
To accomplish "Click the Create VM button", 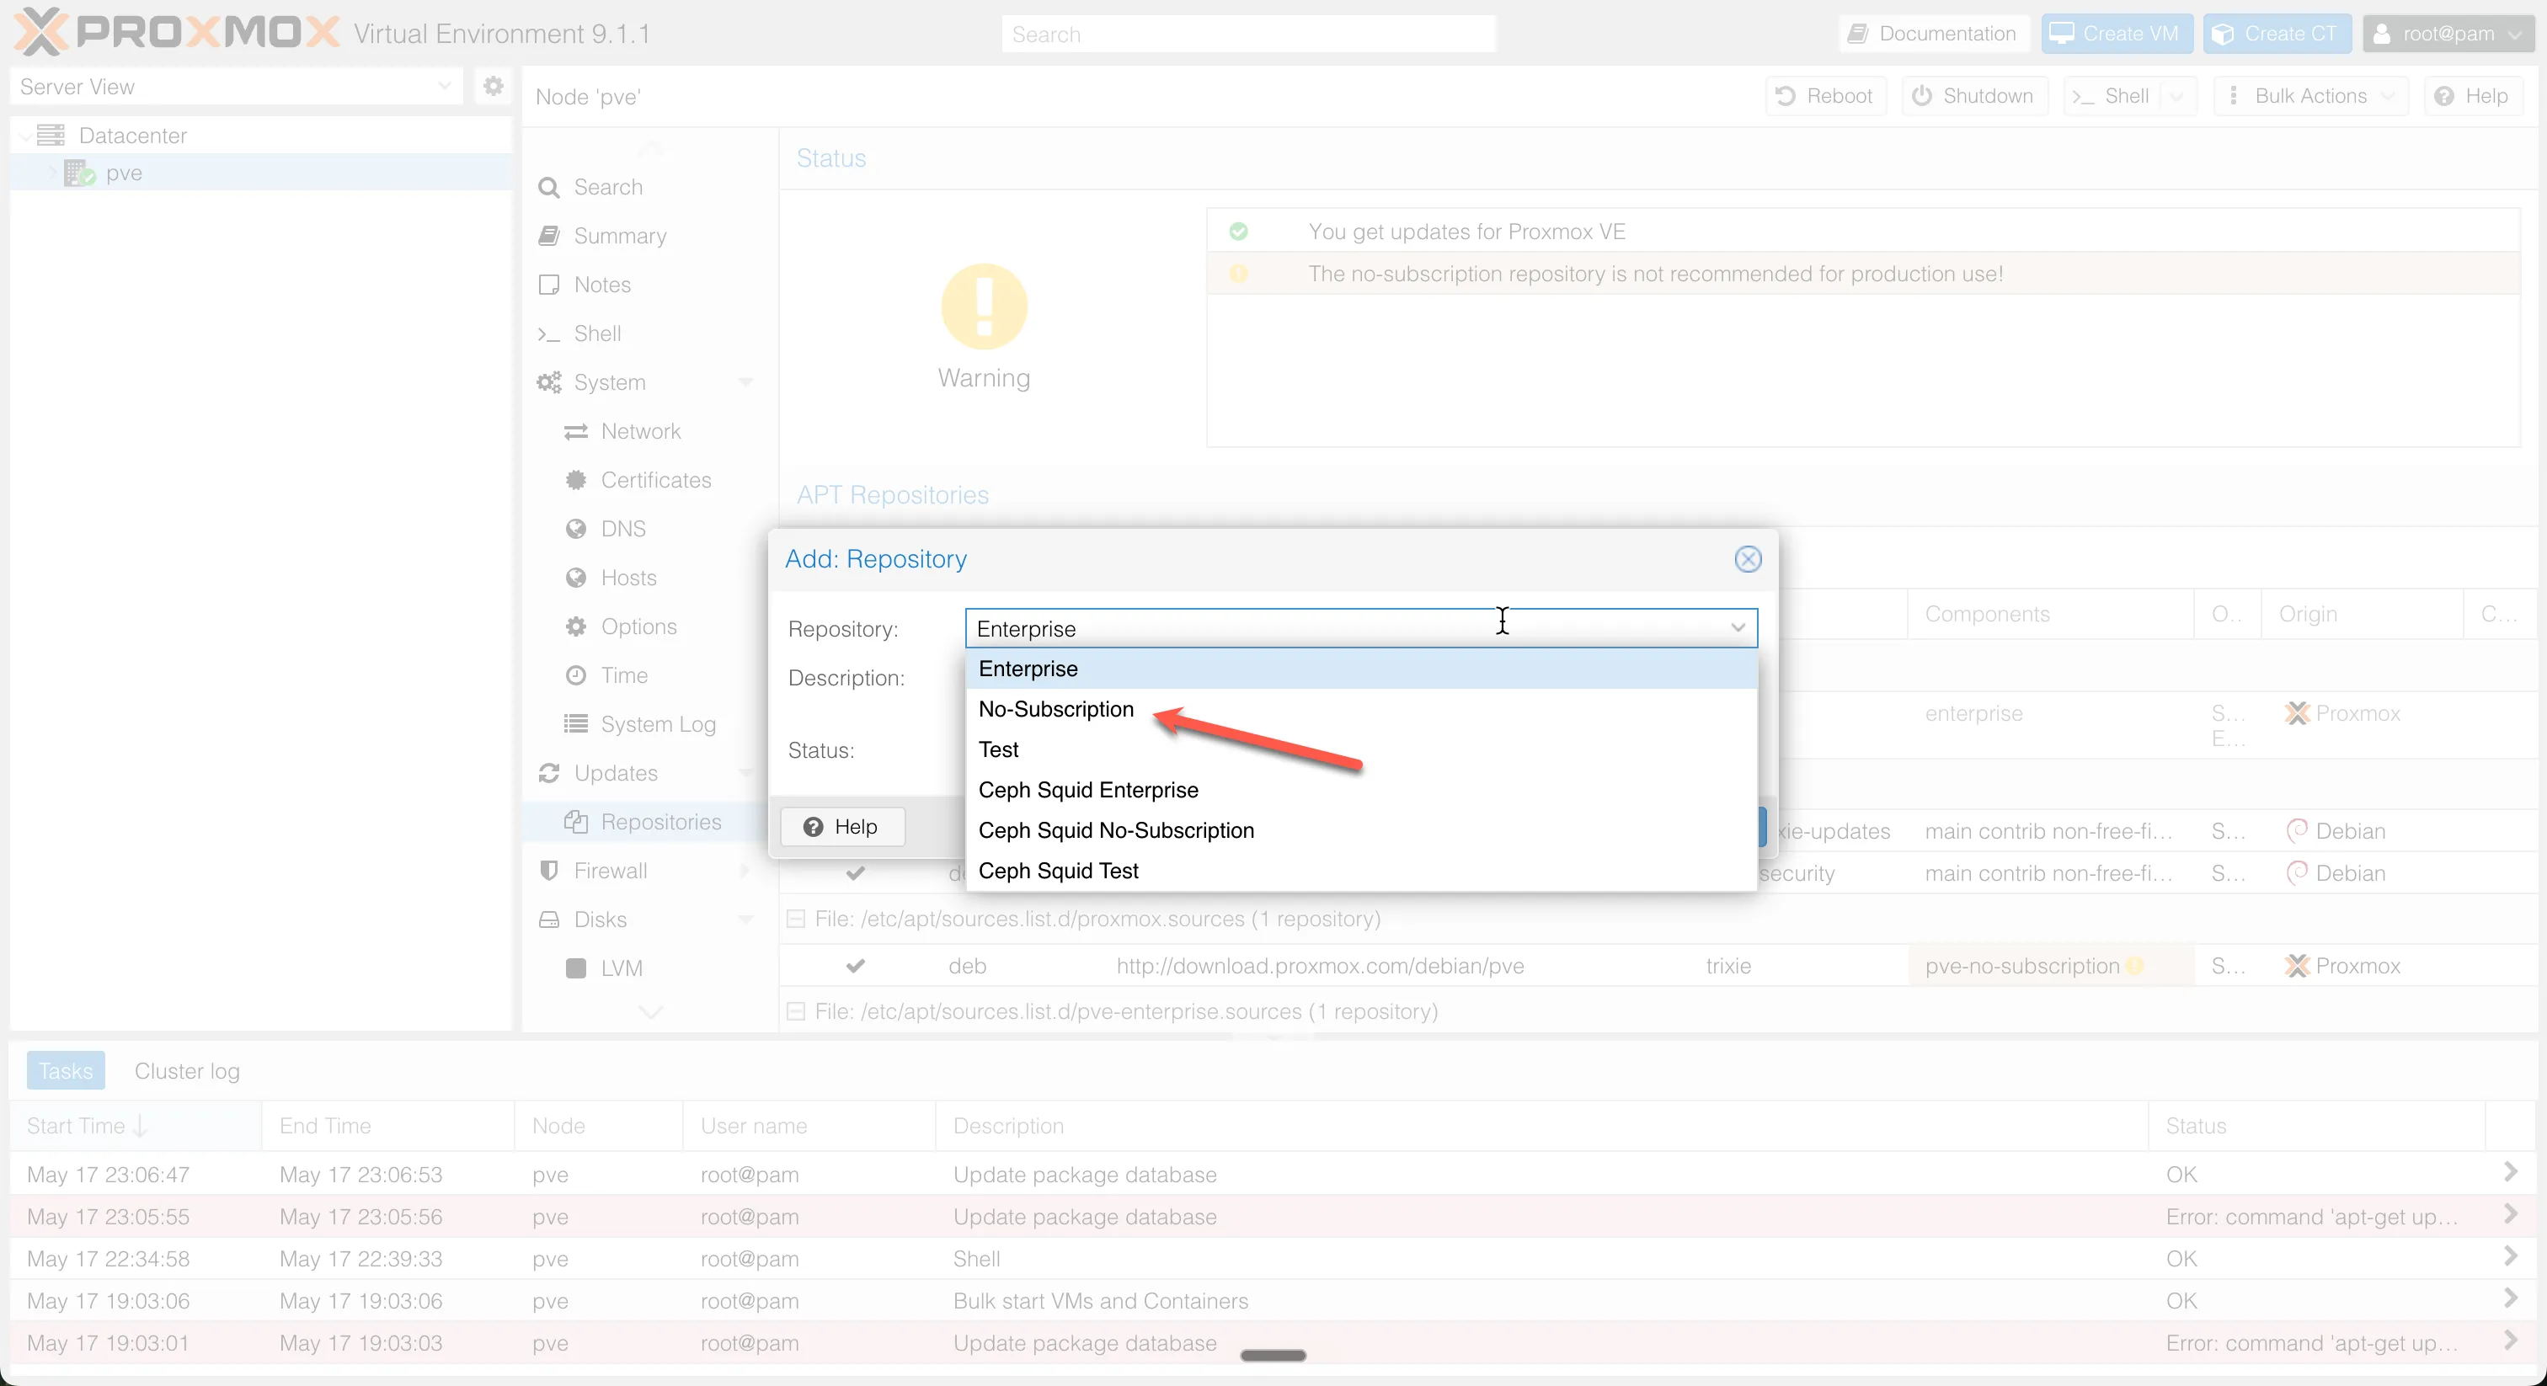I will coord(2117,34).
